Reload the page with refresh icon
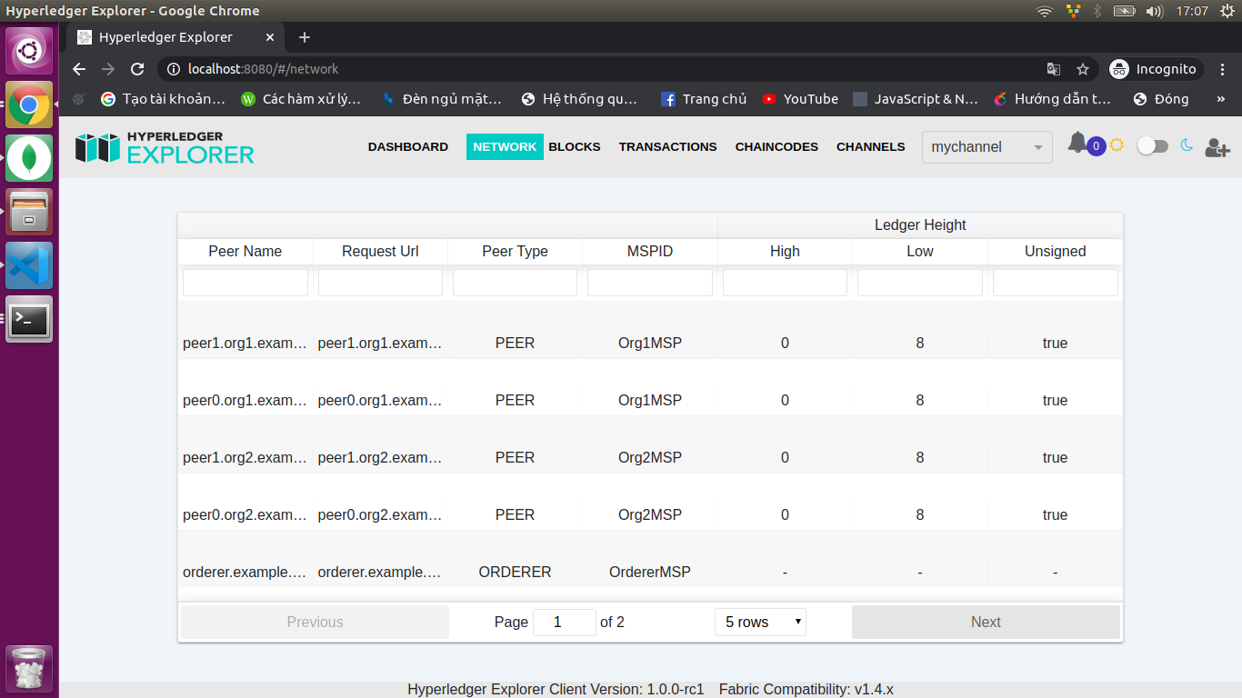This screenshot has height=698, width=1242. tap(137, 69)
